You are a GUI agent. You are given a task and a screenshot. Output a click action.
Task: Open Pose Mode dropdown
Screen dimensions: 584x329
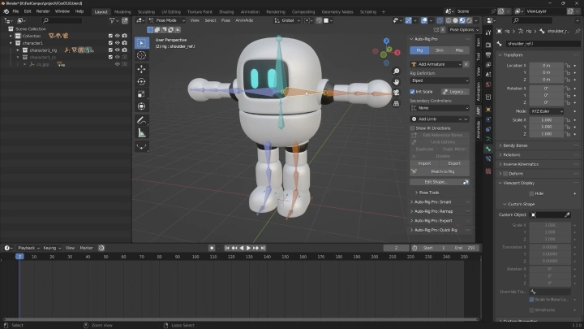166,20
